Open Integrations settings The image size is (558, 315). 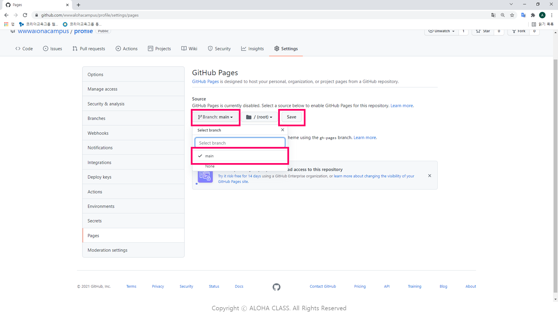133,162
